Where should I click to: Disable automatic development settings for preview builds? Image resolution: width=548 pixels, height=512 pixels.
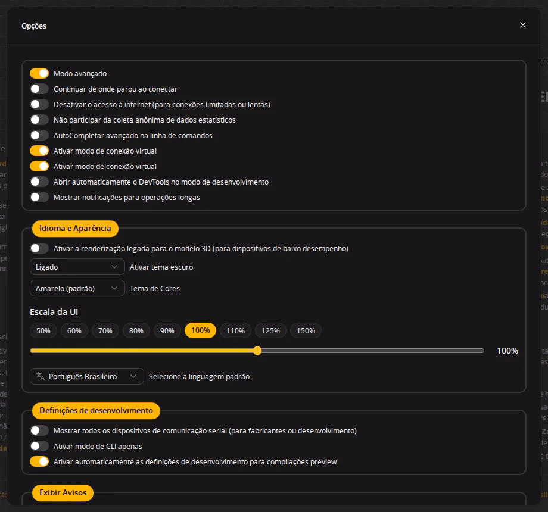point(39,461)
